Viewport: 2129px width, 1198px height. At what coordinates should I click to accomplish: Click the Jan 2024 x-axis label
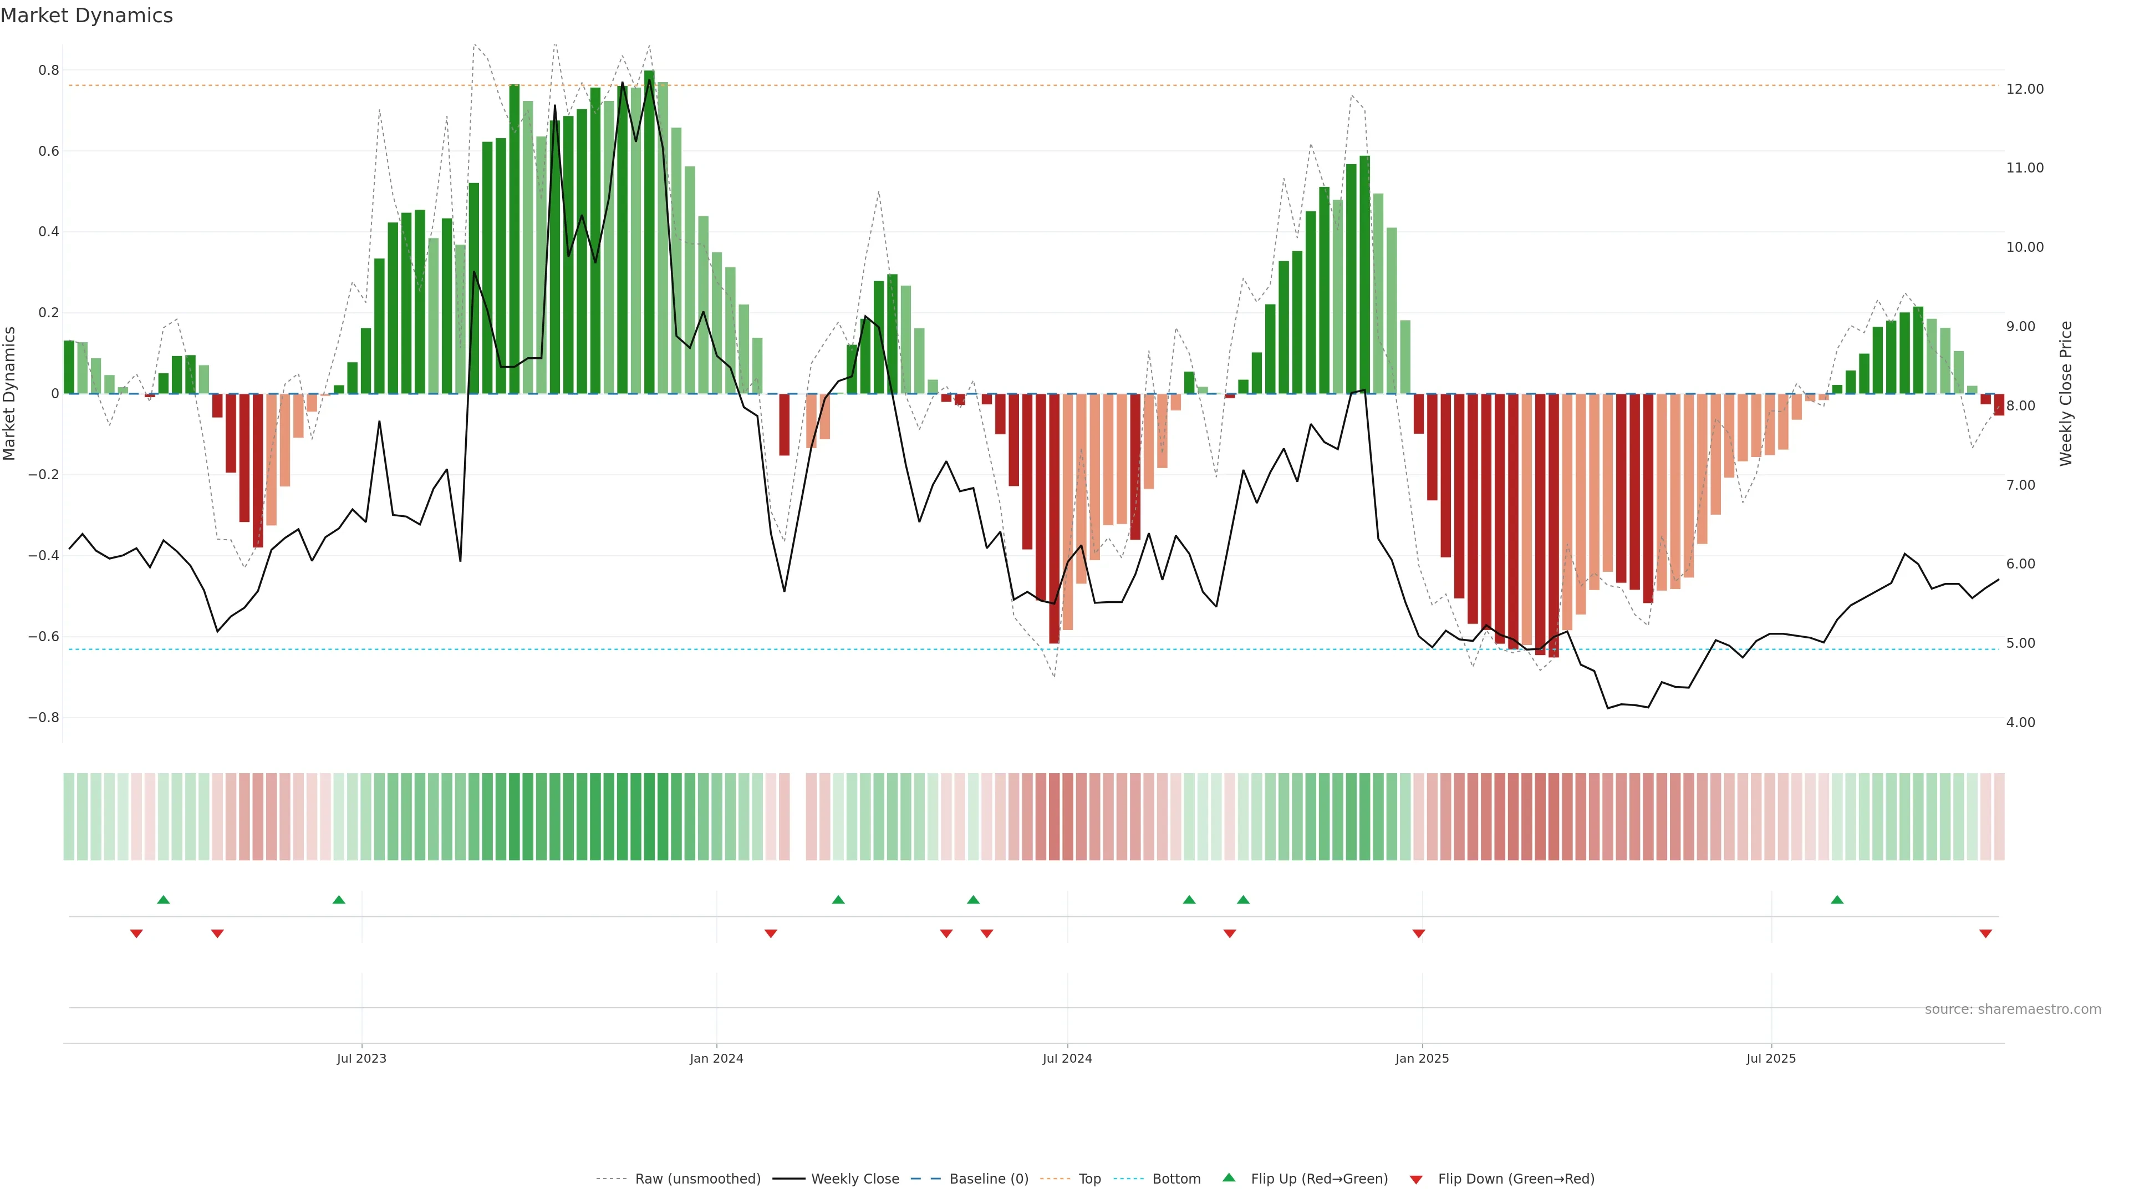[716, 1058]
